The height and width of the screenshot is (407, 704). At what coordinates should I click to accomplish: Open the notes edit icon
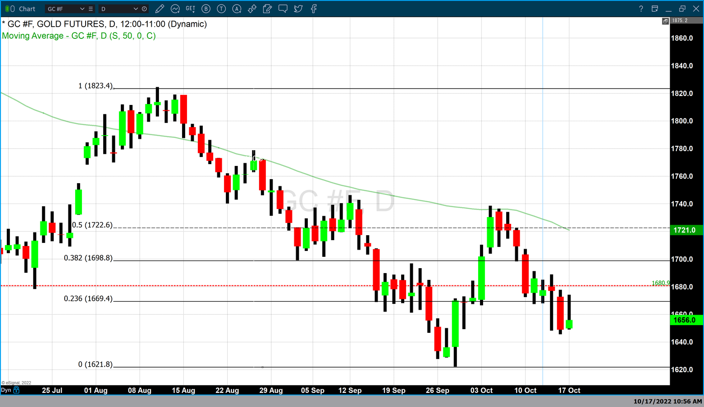(x=268, y=9)
